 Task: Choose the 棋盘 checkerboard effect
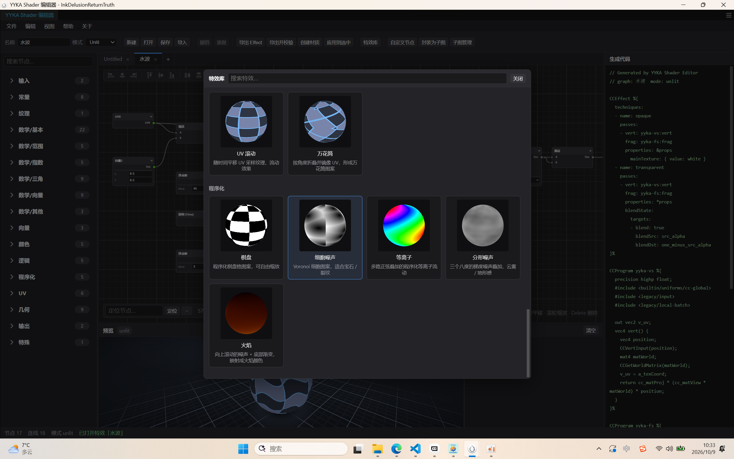pos(246,238)
